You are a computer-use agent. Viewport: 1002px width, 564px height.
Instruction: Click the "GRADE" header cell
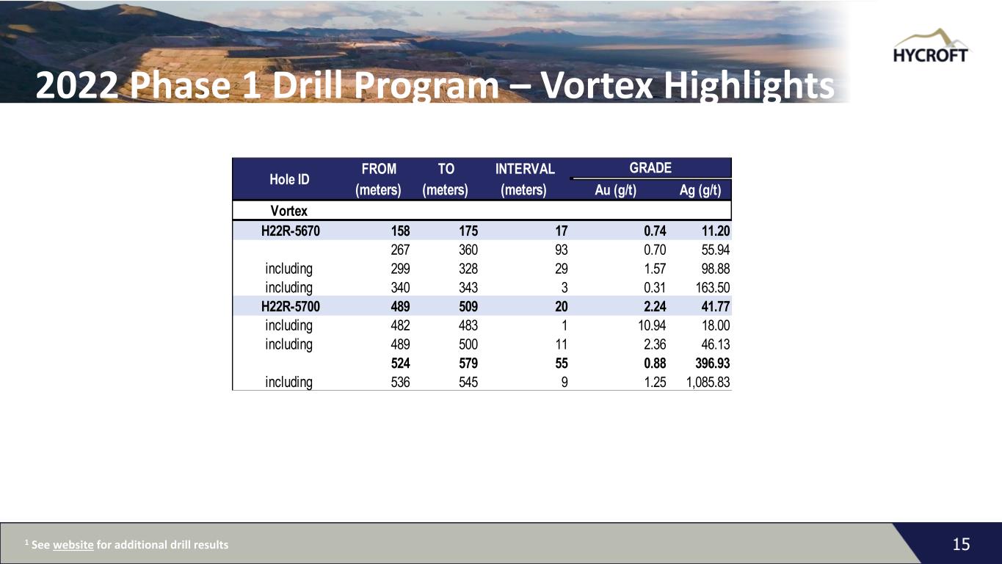click(650, 168)
